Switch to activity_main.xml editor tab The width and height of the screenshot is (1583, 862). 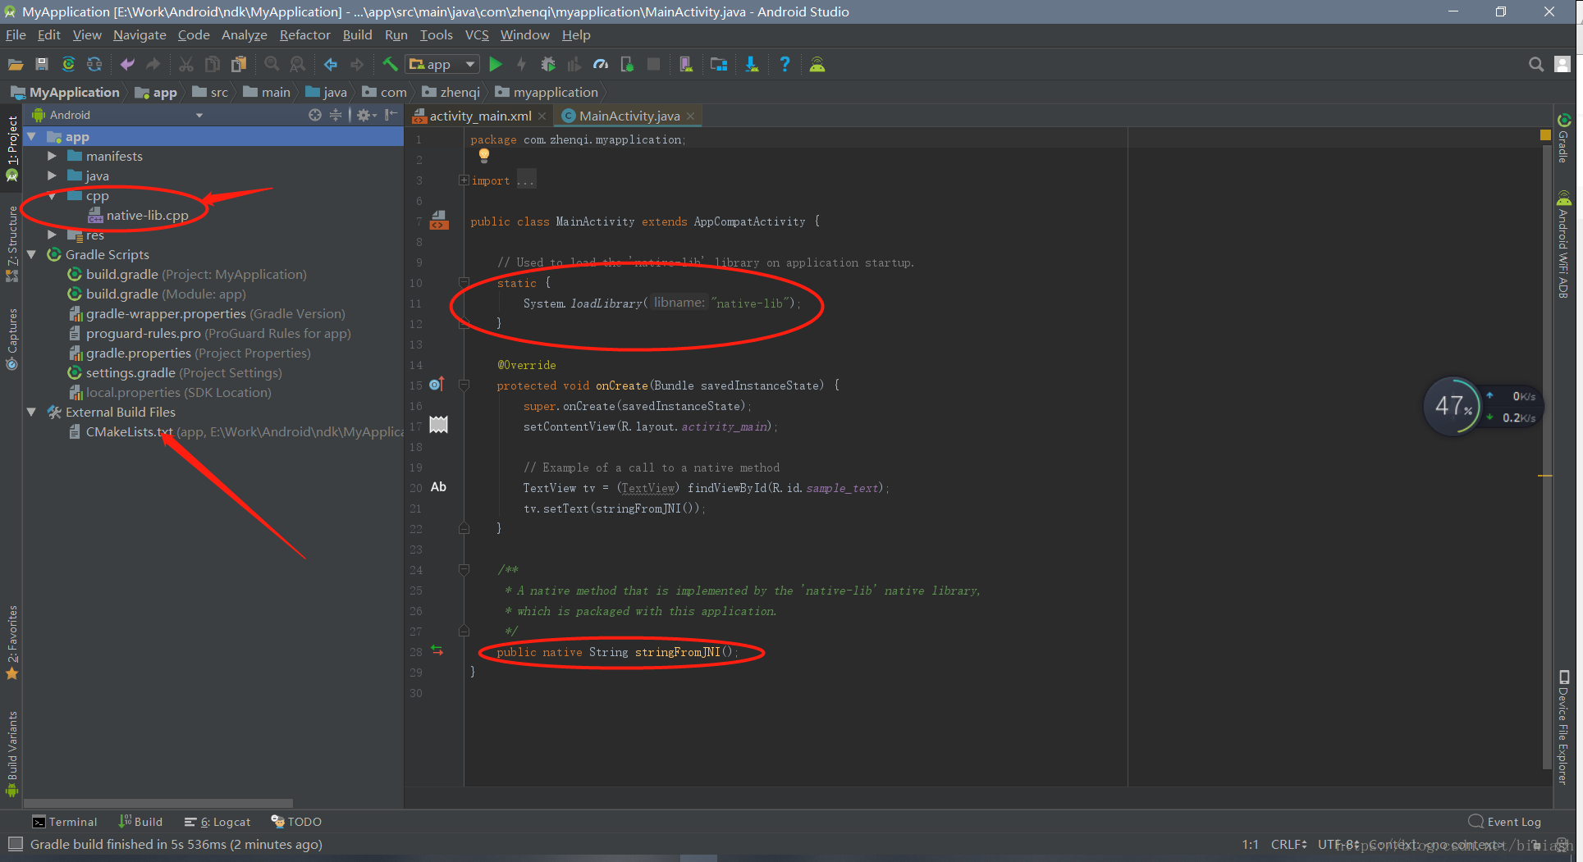point(480,116)
